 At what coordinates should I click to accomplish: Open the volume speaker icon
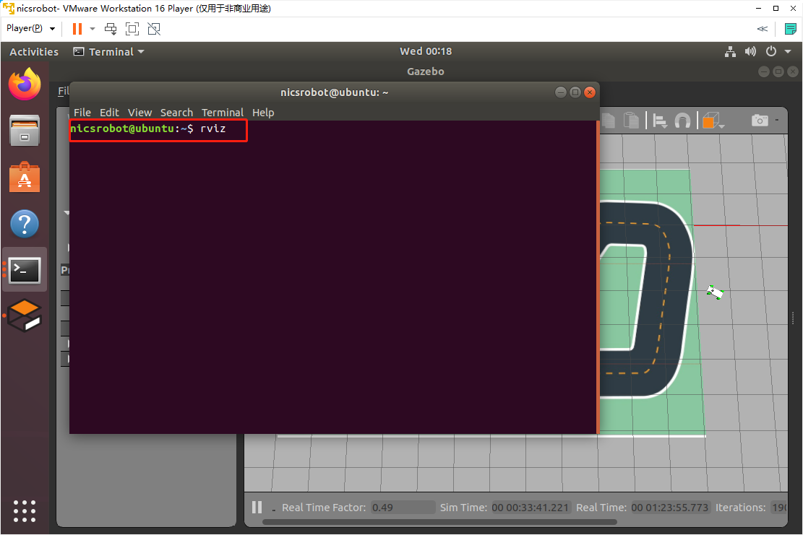click(x=750, y=51)
